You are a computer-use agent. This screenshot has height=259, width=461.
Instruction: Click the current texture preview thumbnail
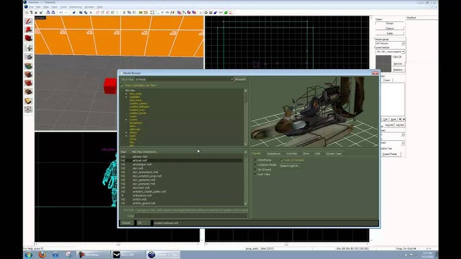(x=383, y=64)
